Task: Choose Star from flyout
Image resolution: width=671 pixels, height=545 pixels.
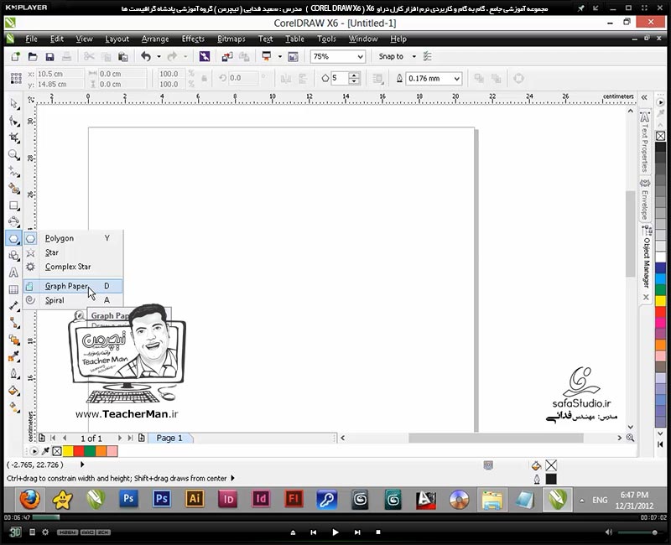Action: [x=73, y=252]
